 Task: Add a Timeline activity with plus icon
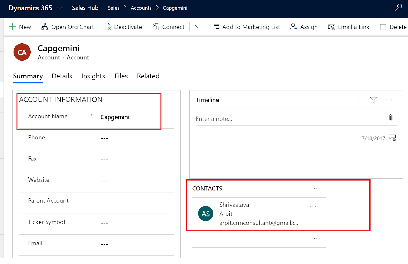(358, 100)
